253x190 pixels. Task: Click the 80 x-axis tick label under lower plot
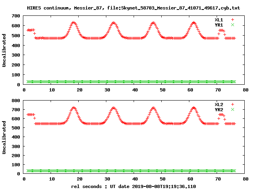(245, 179)
